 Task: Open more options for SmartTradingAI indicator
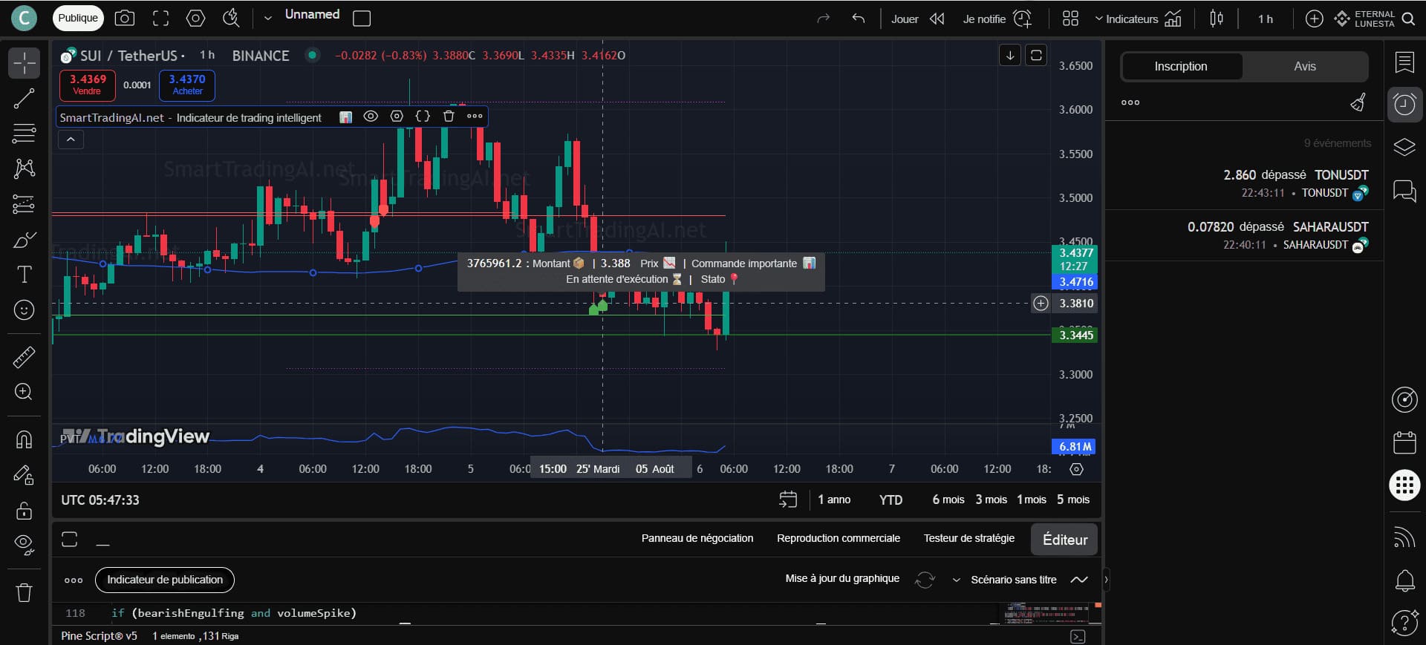pos(475,117)
